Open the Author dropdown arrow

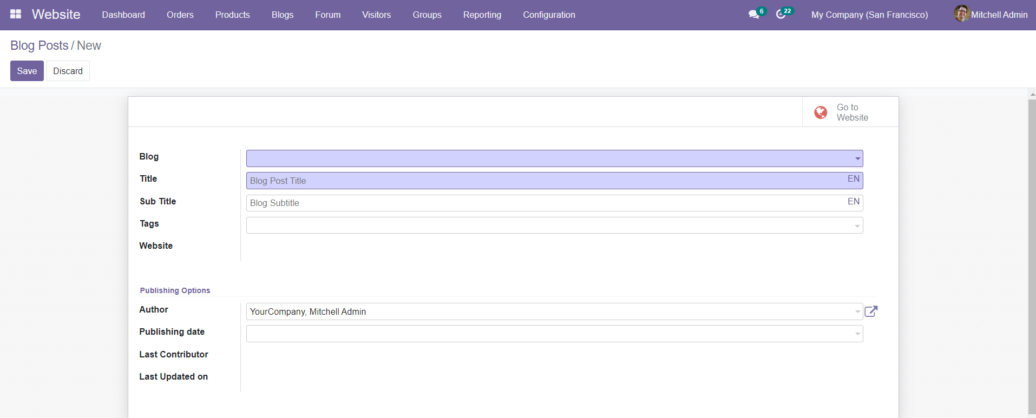click(857, 312)
